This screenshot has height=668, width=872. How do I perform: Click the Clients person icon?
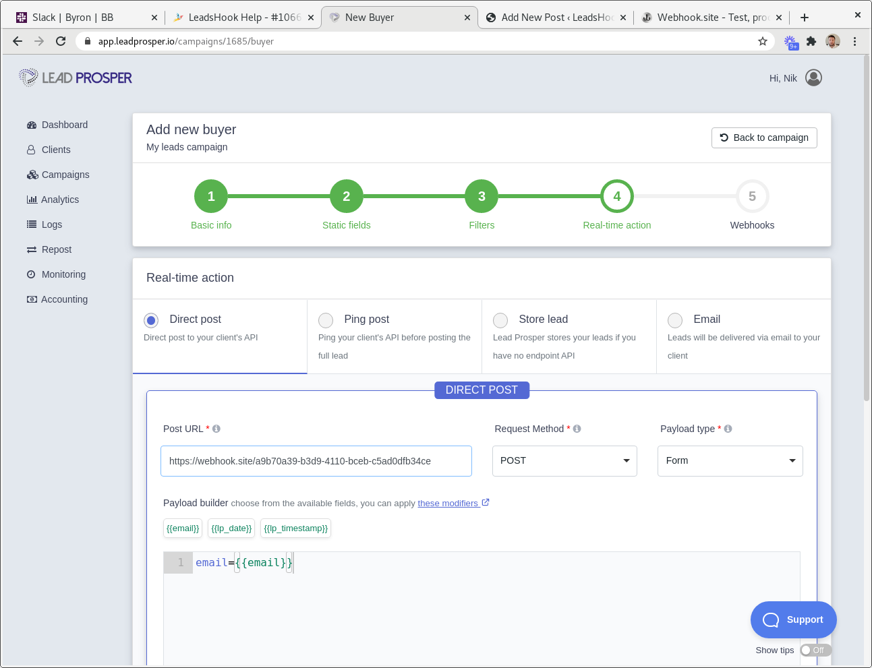(x=31, y=150)
